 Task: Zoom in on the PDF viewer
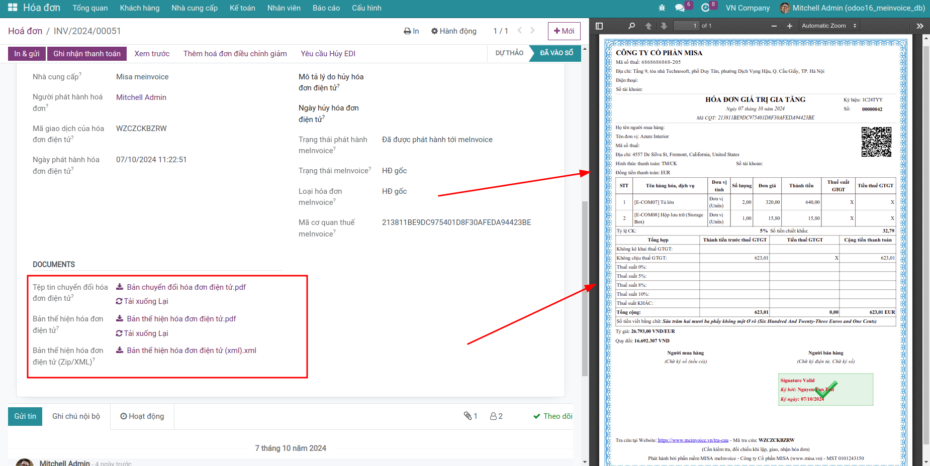[x=790, y=26]
